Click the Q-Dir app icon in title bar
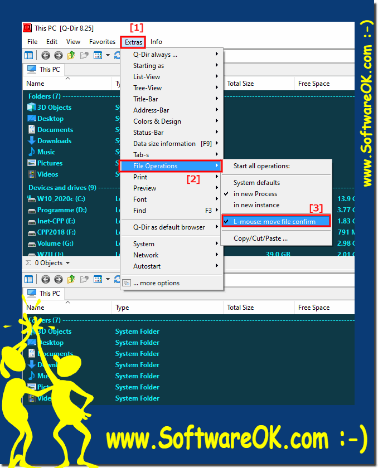The image size is (378, 468). 27,28
